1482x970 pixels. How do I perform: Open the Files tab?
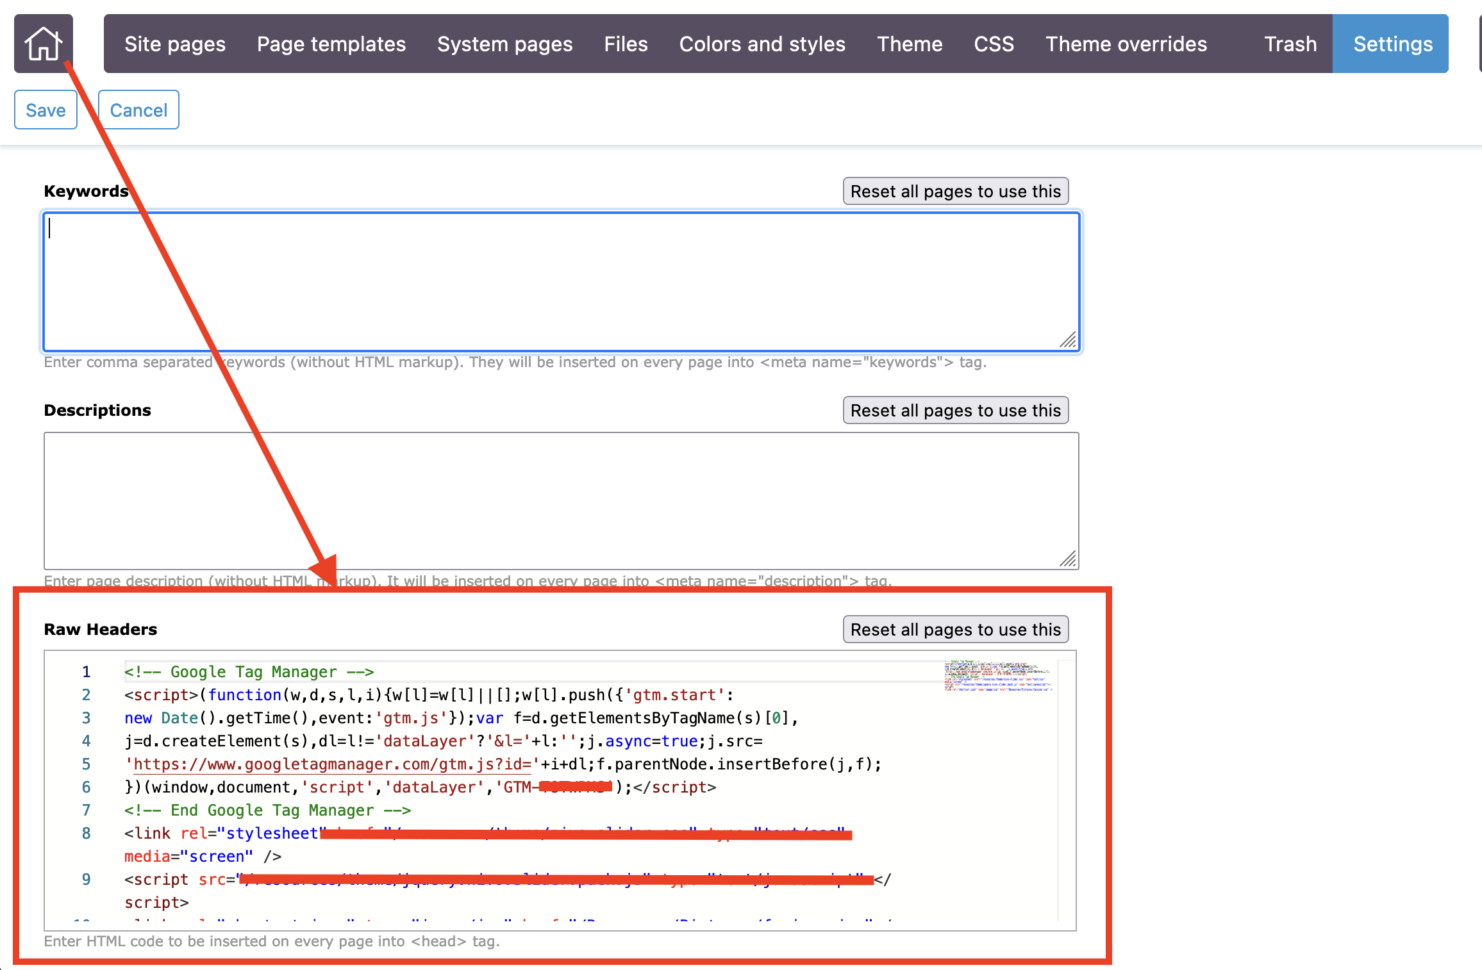pos(626,44)
